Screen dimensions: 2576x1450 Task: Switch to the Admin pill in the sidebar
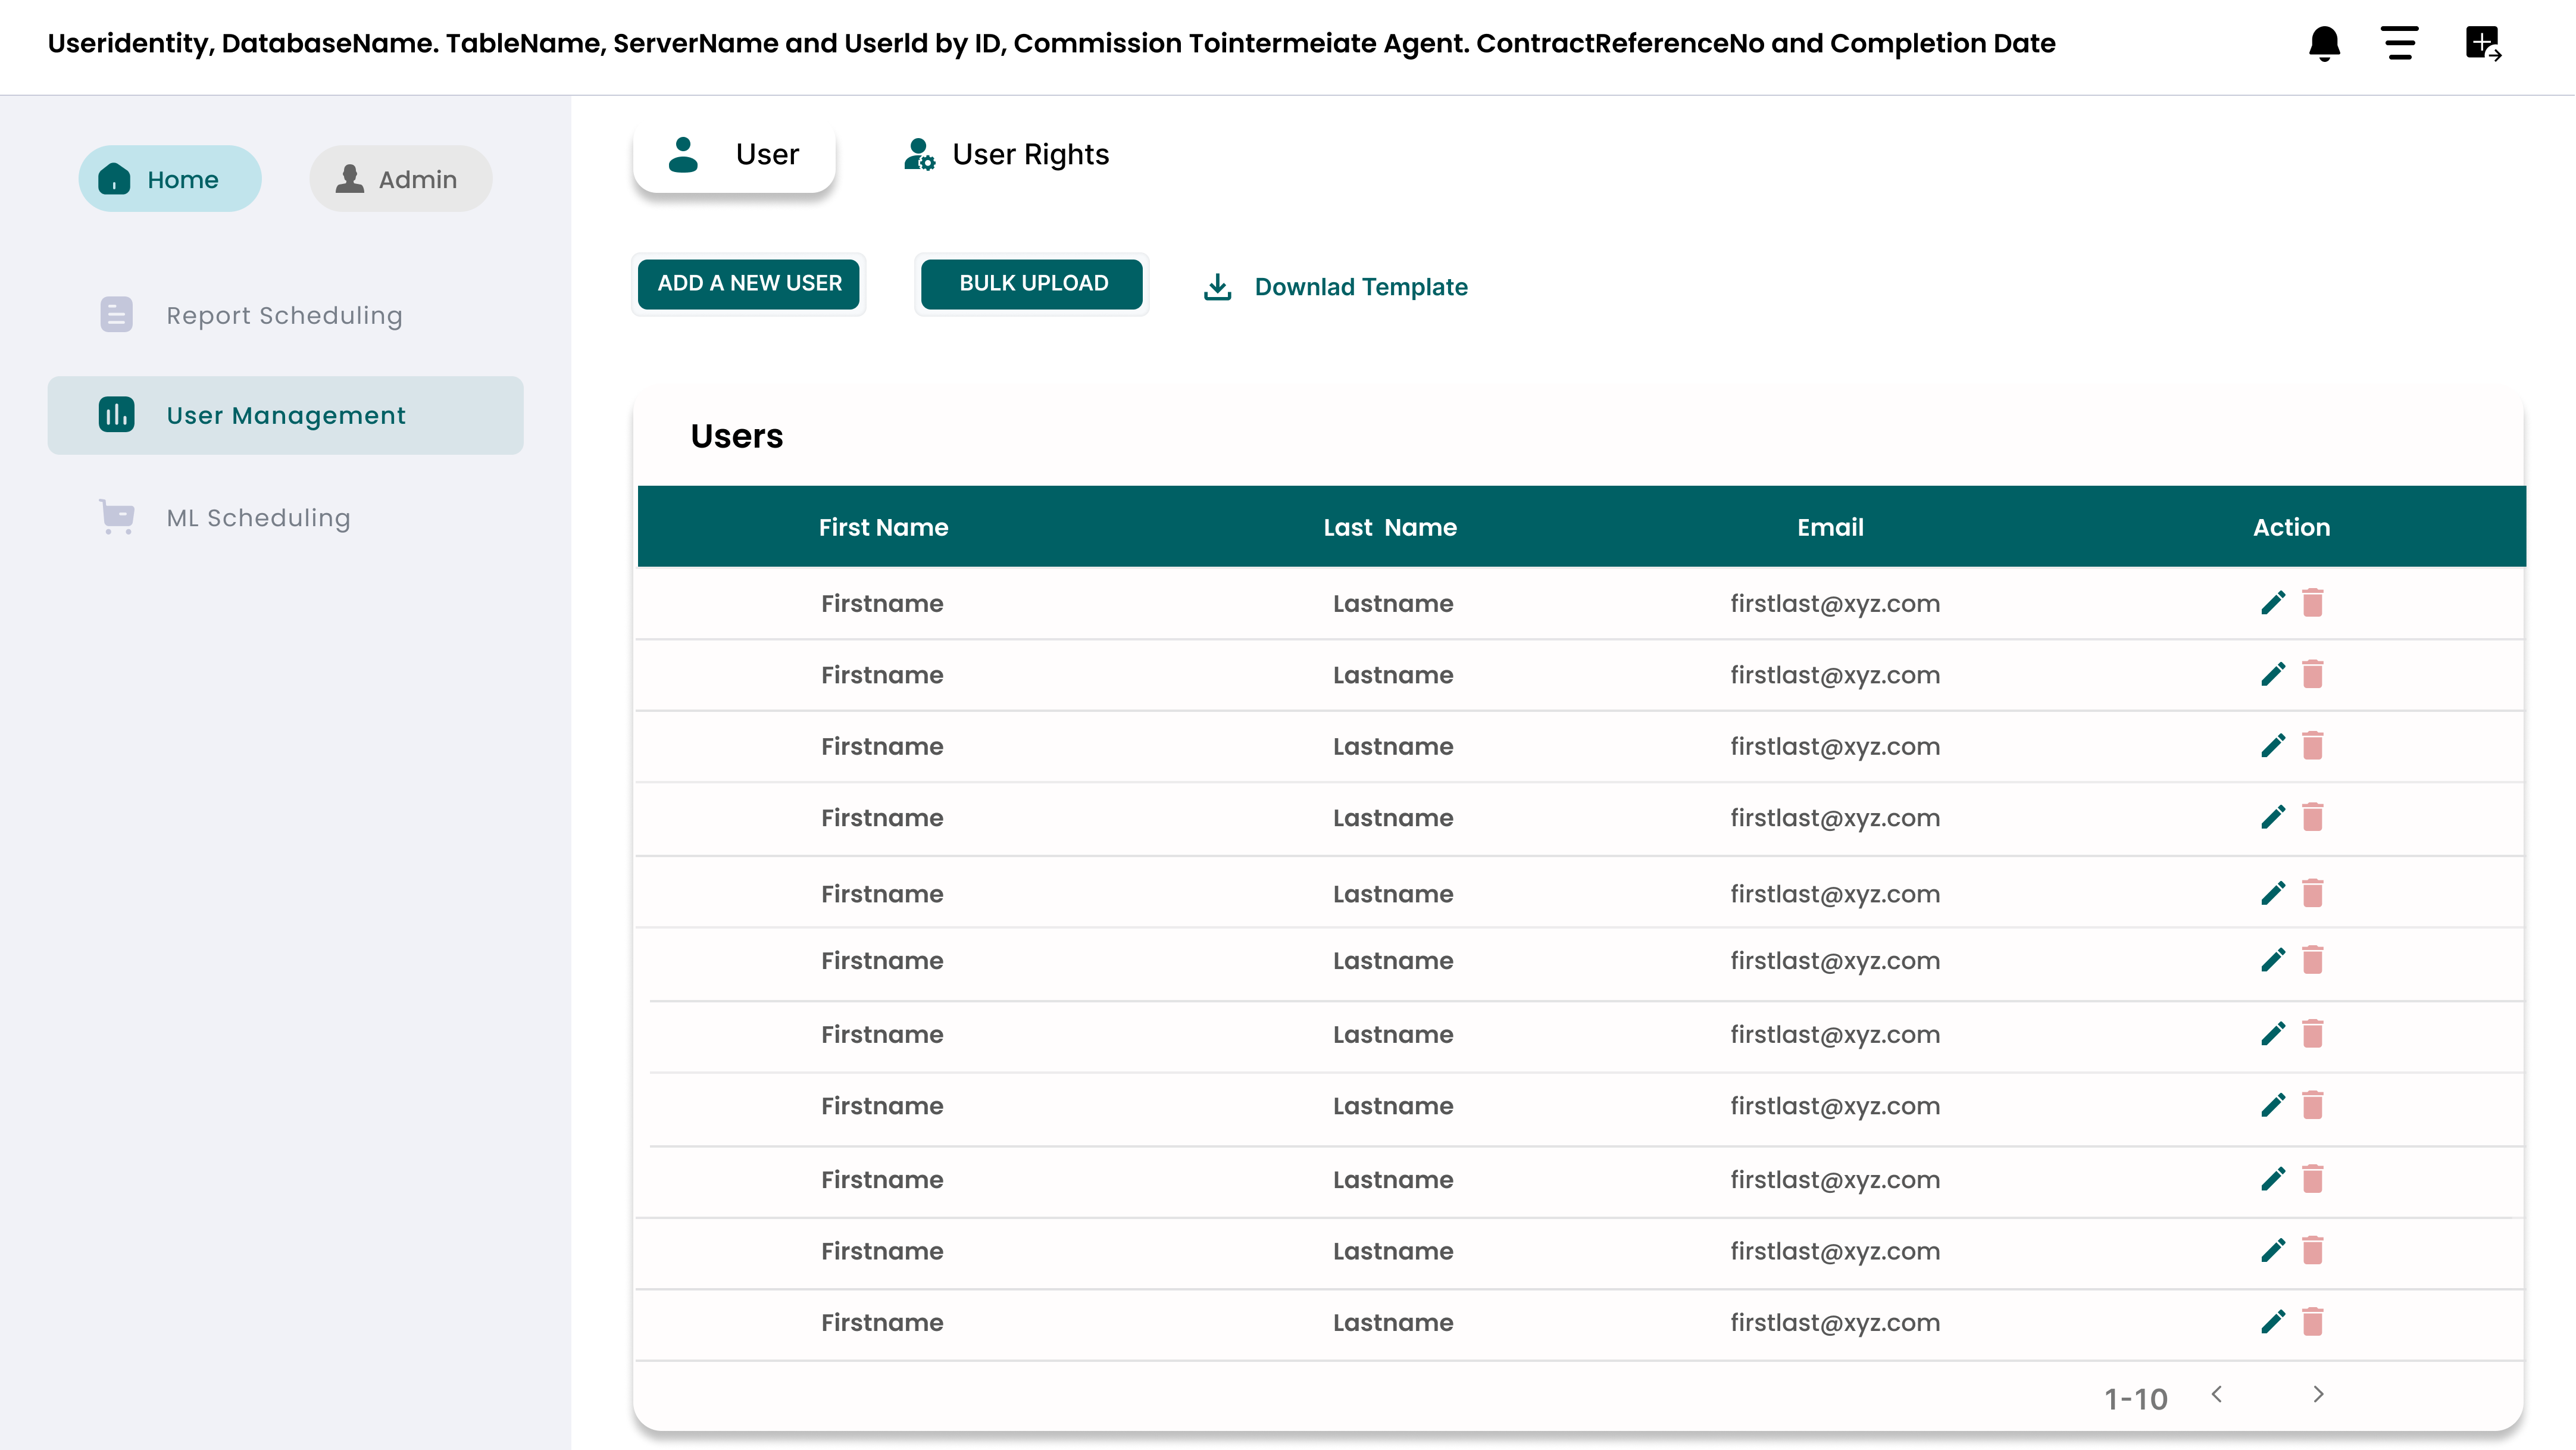[400, 179]
